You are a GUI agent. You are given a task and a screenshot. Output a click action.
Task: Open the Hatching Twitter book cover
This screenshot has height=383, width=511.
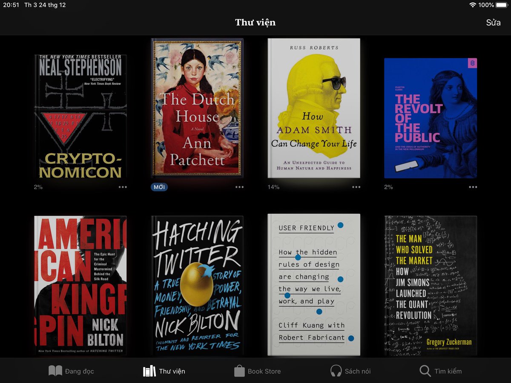[197, 286]
